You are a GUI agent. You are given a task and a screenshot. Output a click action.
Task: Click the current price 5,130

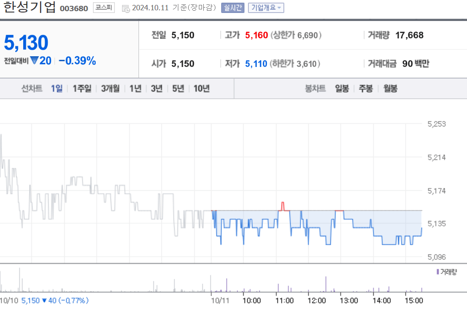26,42
